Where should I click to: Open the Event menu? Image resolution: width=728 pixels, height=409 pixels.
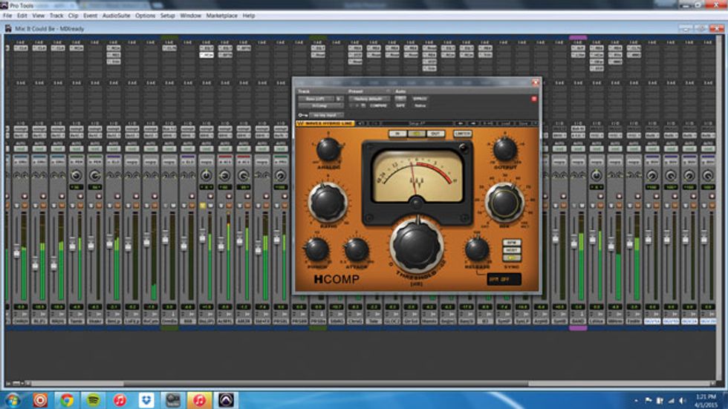point(90,16)
